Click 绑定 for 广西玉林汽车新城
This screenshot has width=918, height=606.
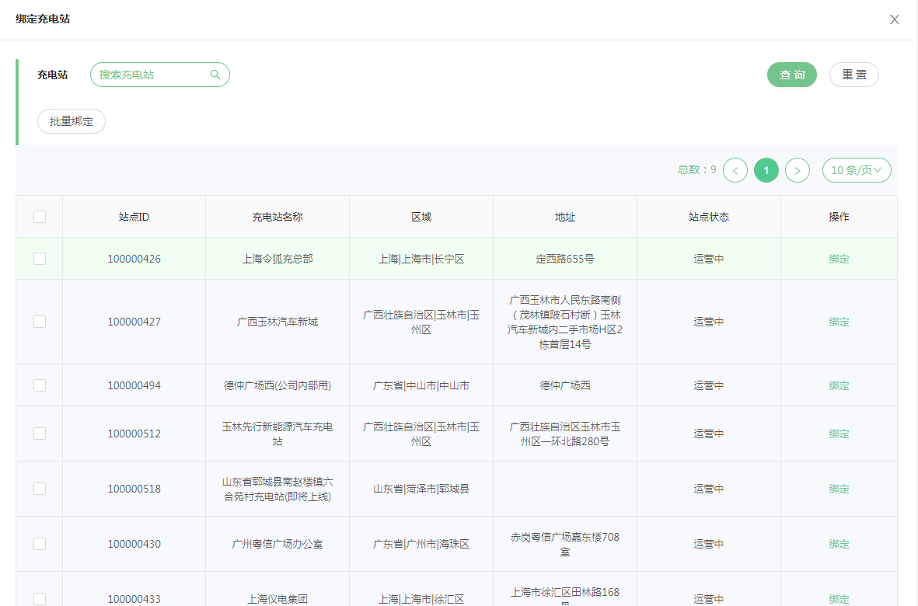point(839,322)
